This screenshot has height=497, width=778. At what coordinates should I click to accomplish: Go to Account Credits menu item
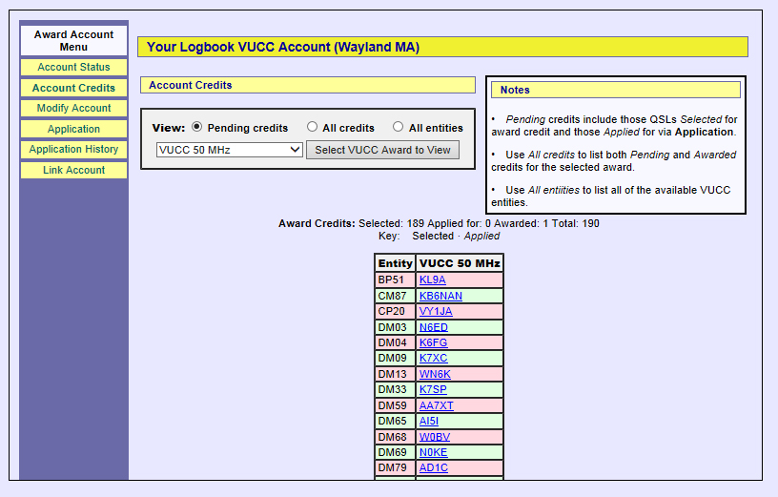[x=73, y=88]
